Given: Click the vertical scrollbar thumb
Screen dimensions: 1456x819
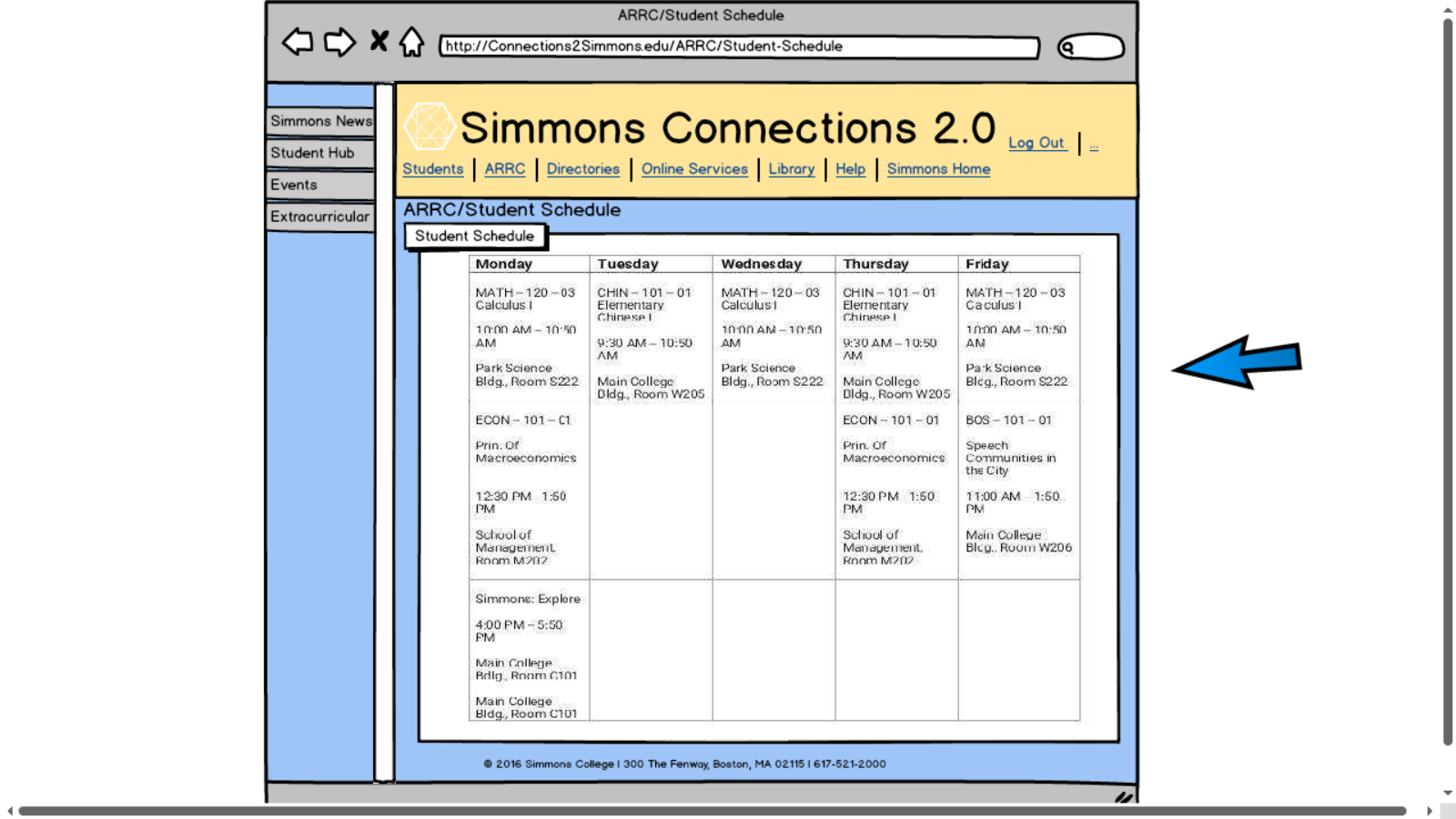Looking at the screenshot, I should click(x=1448, y=382).
